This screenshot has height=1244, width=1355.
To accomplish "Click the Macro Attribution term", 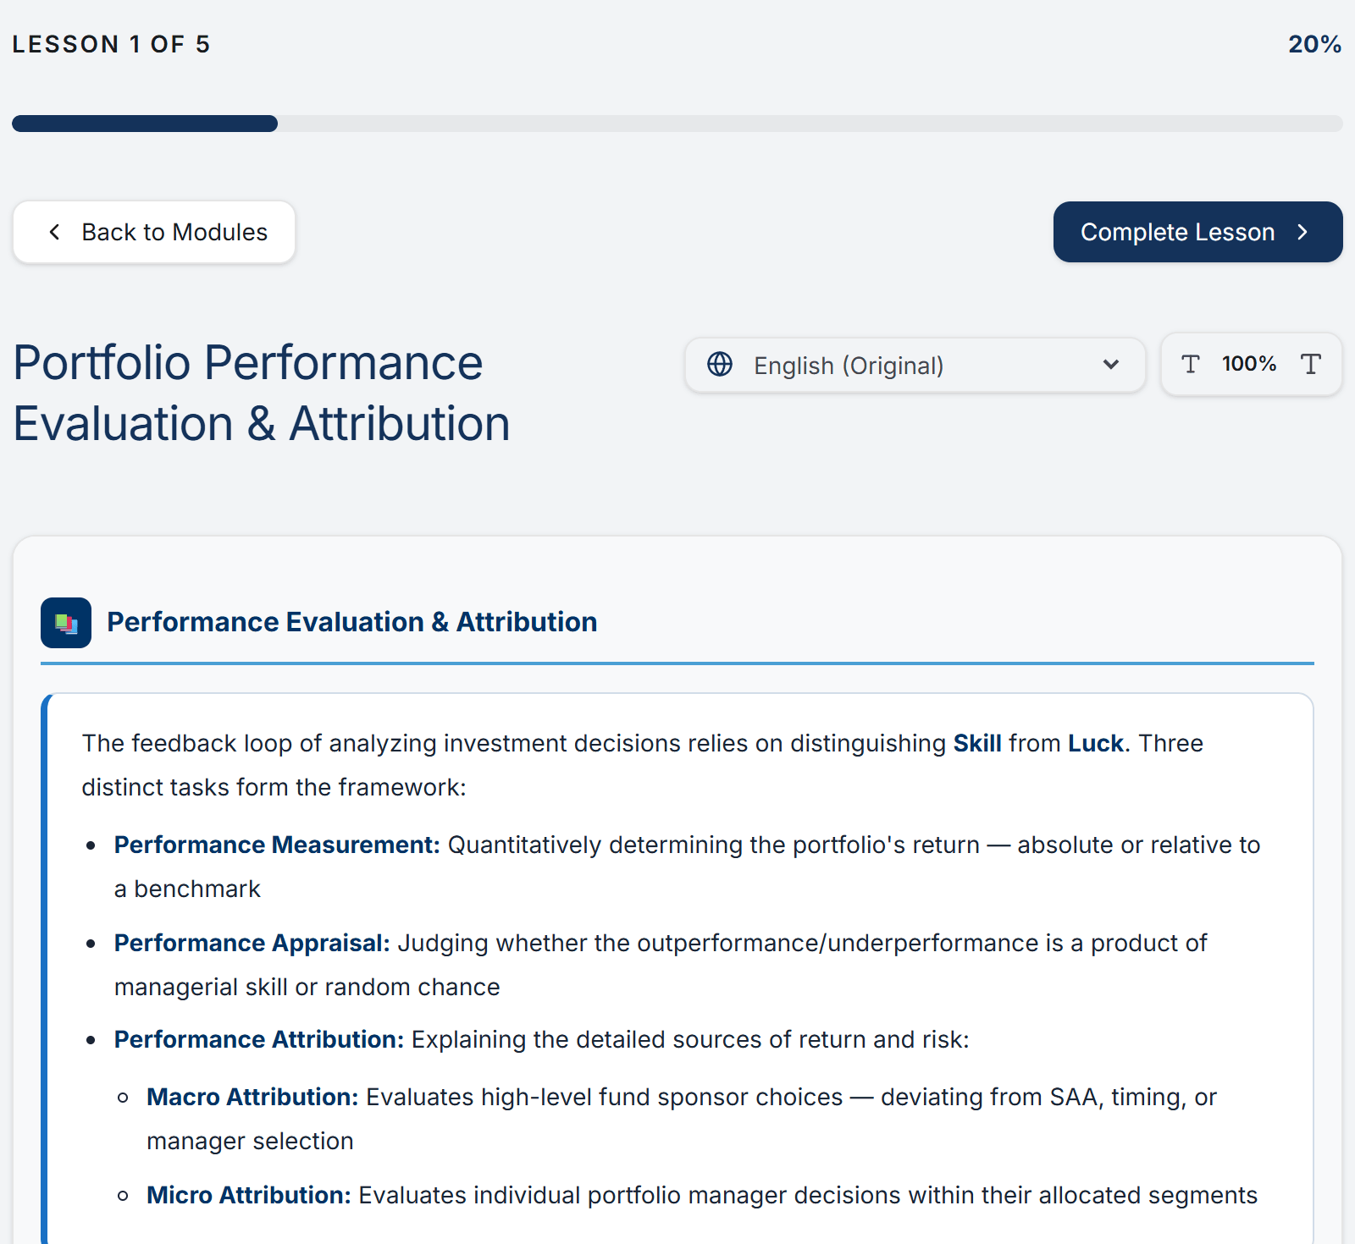I will point(252,1097).
